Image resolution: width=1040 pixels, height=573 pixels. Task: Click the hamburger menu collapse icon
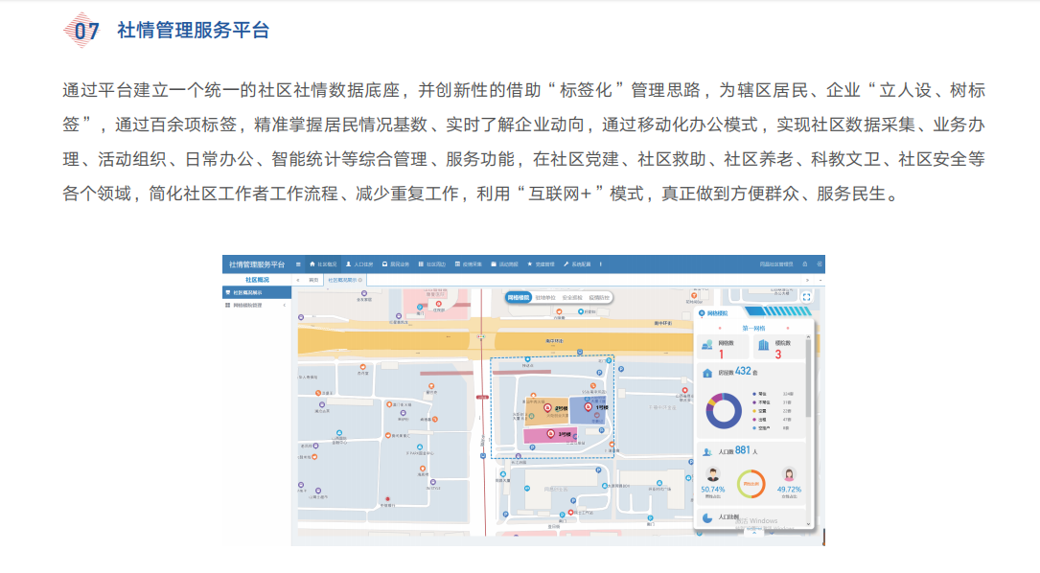298,264
